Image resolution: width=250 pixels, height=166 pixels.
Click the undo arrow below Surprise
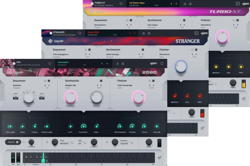(11, 147)
